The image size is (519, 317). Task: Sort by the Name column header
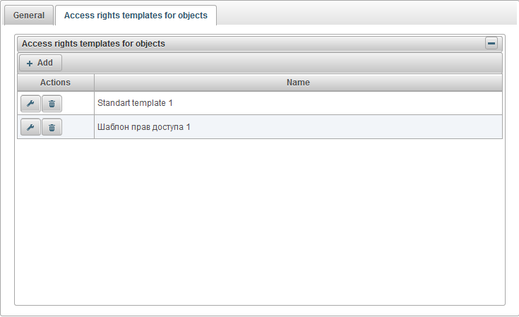(298, 83)
